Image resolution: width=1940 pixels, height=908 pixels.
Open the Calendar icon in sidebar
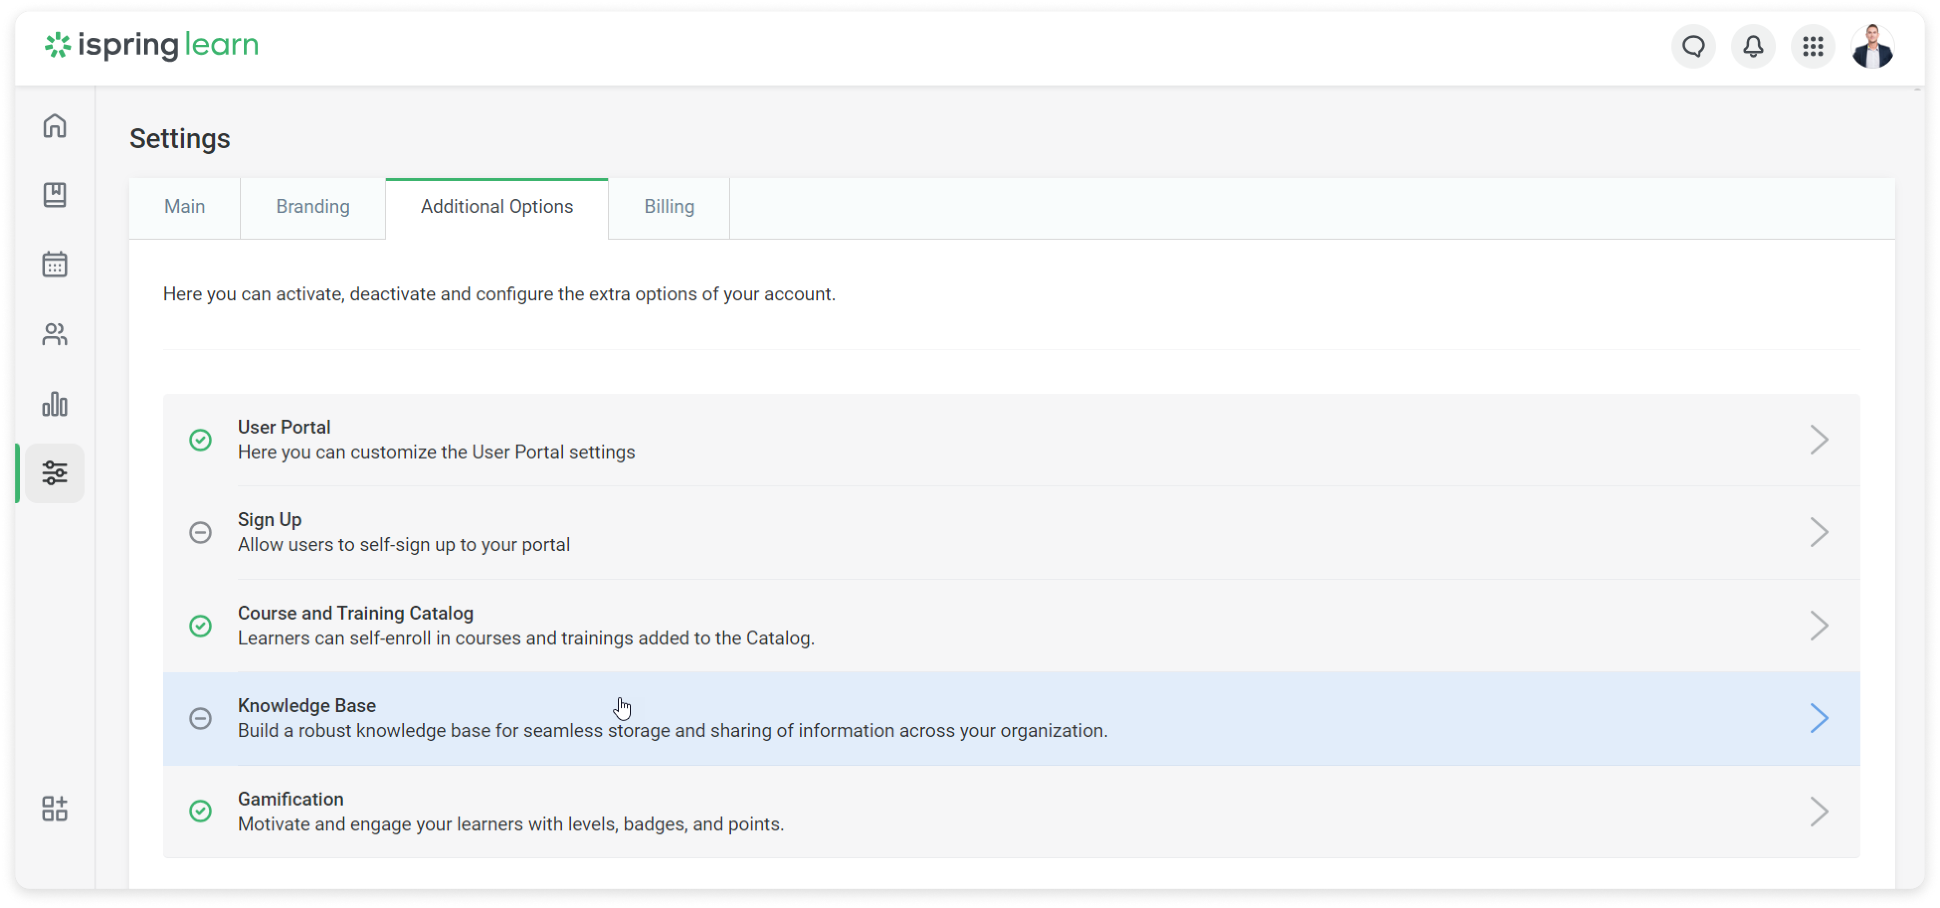[x=55, y=264]
